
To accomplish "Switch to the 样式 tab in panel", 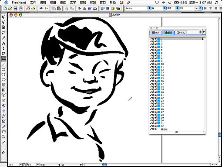I will 181,33.
